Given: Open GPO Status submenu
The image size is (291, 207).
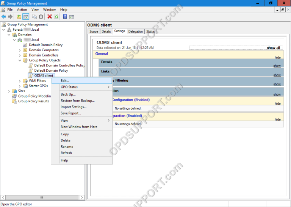Looking at the screenshot, I should coord(82,87).
